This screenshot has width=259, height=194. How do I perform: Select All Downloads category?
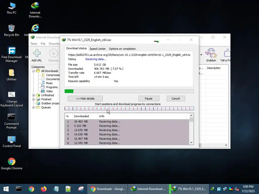tap(50, 71)
